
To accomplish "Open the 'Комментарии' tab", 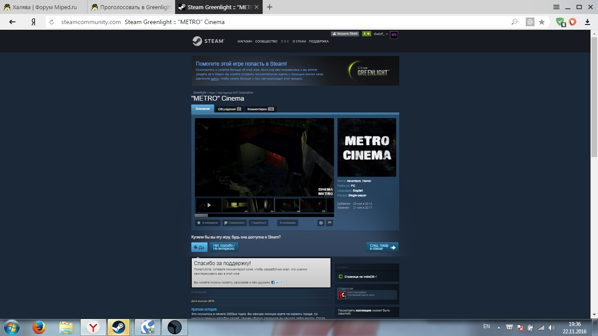I will [x=260, y=109].
